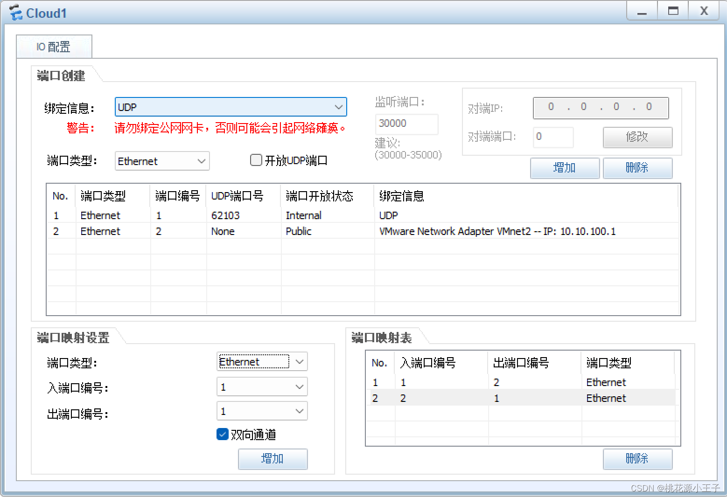Click 增加 button in port creation section
This screenshot has height=497, width=727.
(x=564, y=168)
